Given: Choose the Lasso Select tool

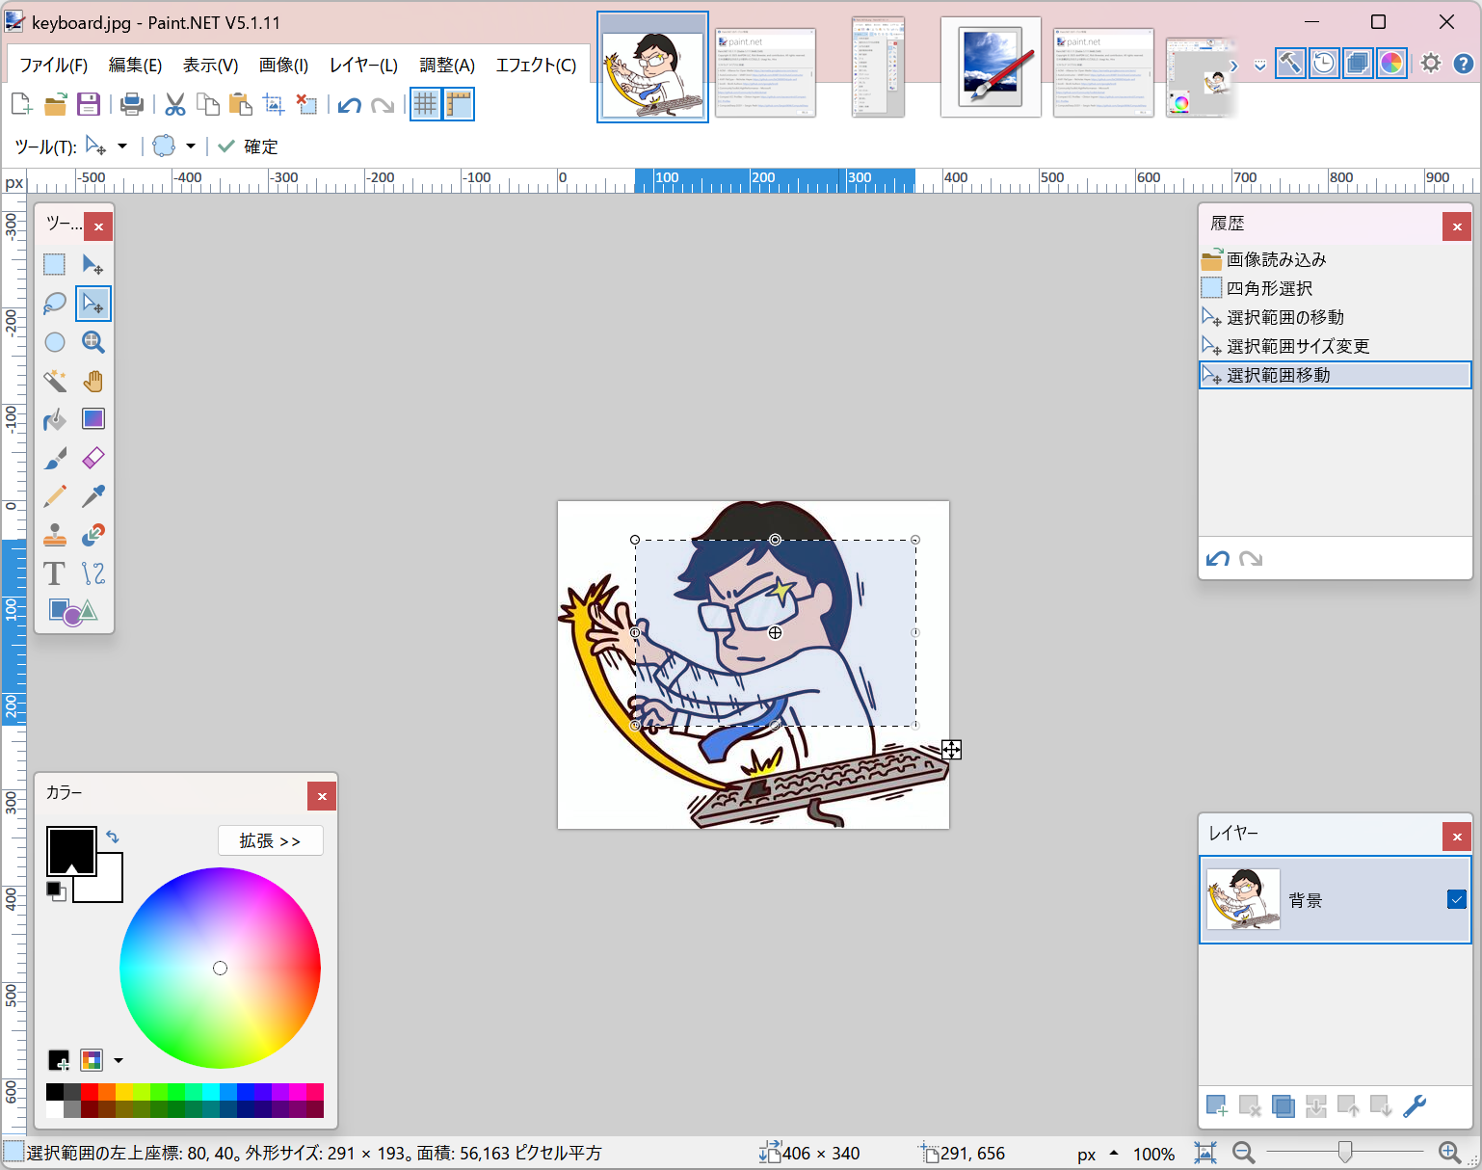Looking at the screenshot, I should 55,304.
